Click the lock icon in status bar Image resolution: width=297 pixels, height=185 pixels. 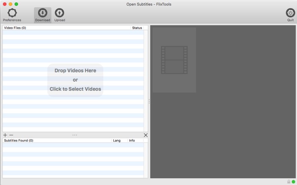point(289,182)
